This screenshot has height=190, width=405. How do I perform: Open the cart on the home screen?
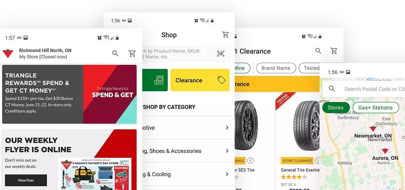pyautogui.click(x=132, y=53)
